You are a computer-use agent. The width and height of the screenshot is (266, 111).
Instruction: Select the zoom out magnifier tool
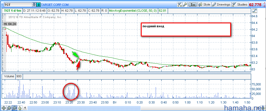(15, 108)
